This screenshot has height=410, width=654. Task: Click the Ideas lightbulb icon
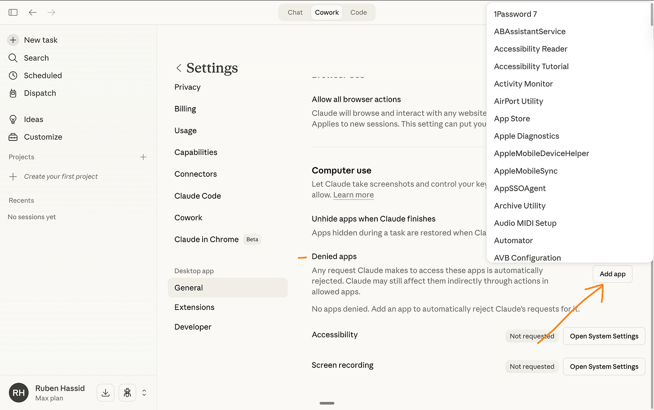[13, 119]
